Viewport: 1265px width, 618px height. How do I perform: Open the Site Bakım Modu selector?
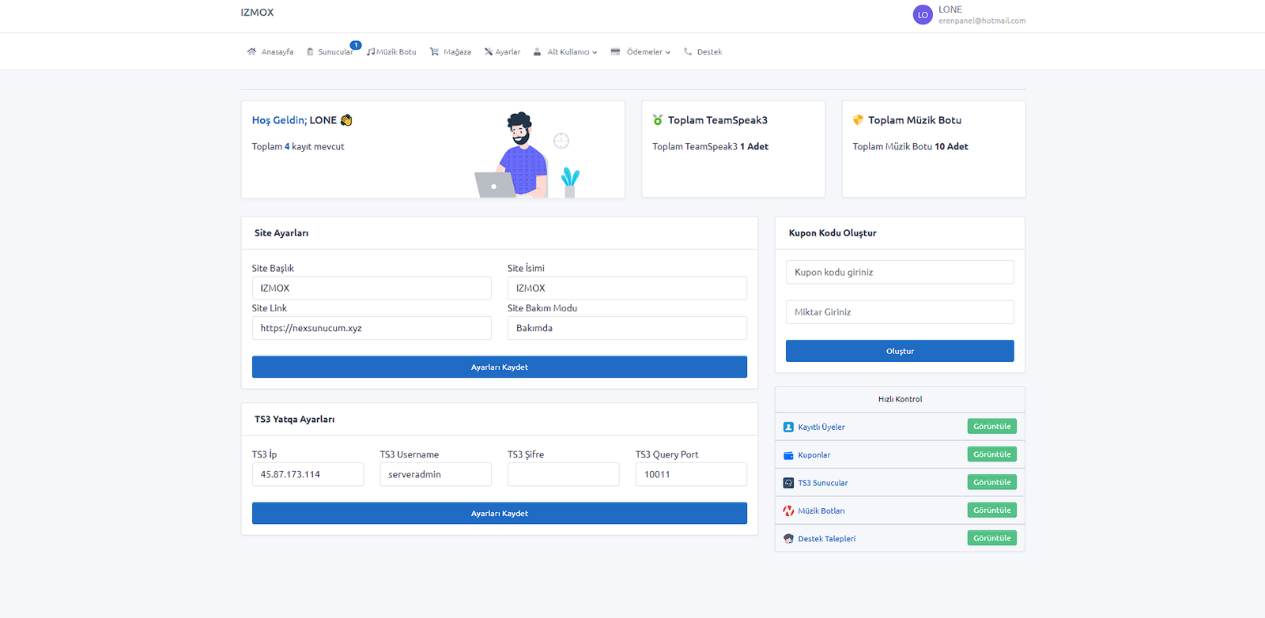click(x=626, y=328)
